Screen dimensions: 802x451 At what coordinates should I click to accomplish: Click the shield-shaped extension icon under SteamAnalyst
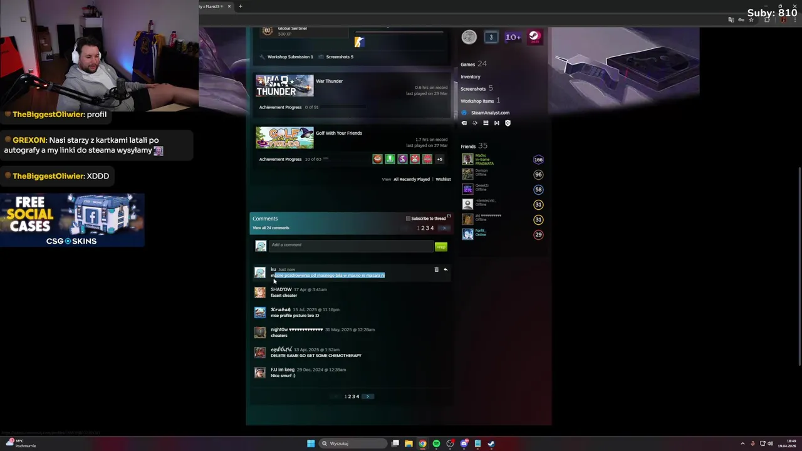click(x=508, y=123)
